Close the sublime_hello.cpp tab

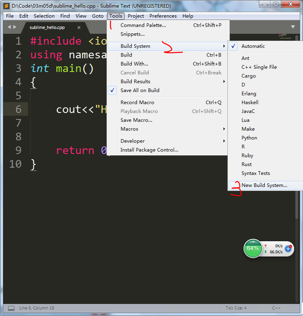pyautogui.click(x=79, y=27)
